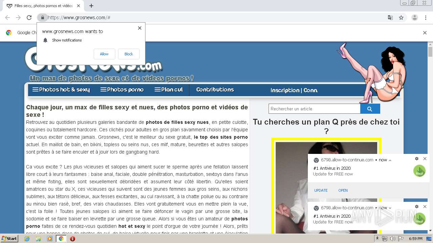Open the Photos hot & sexy menu

(61, 90)
